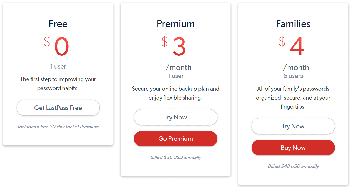351x189 pixels.
Task: Click the red Buy Now button
Action: (x=293, y=148)
